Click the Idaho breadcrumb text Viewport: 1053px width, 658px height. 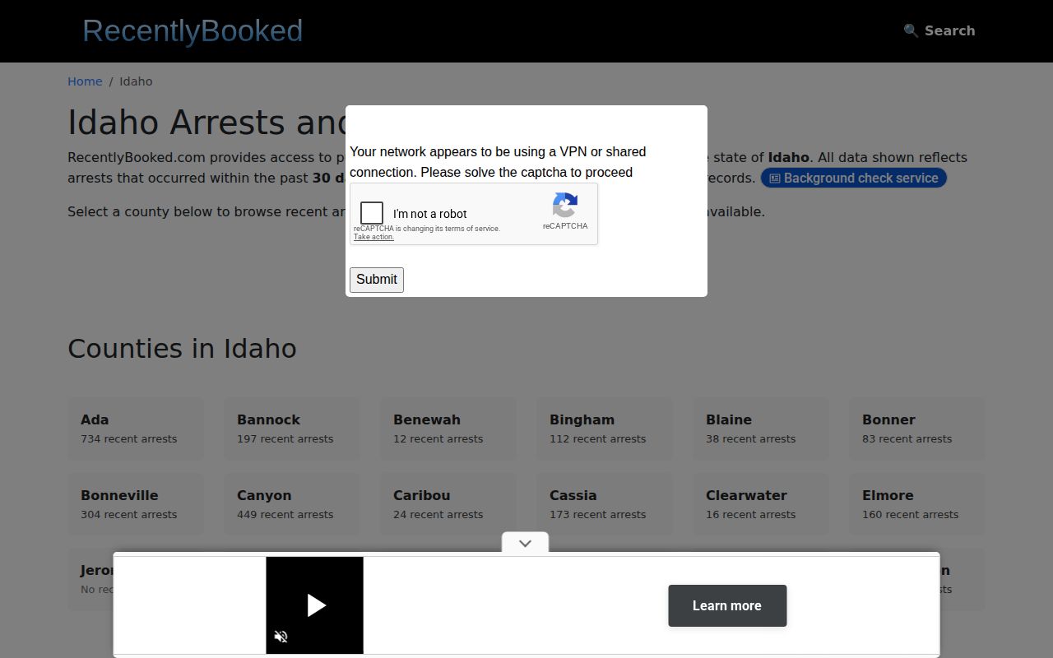(136, 81)
